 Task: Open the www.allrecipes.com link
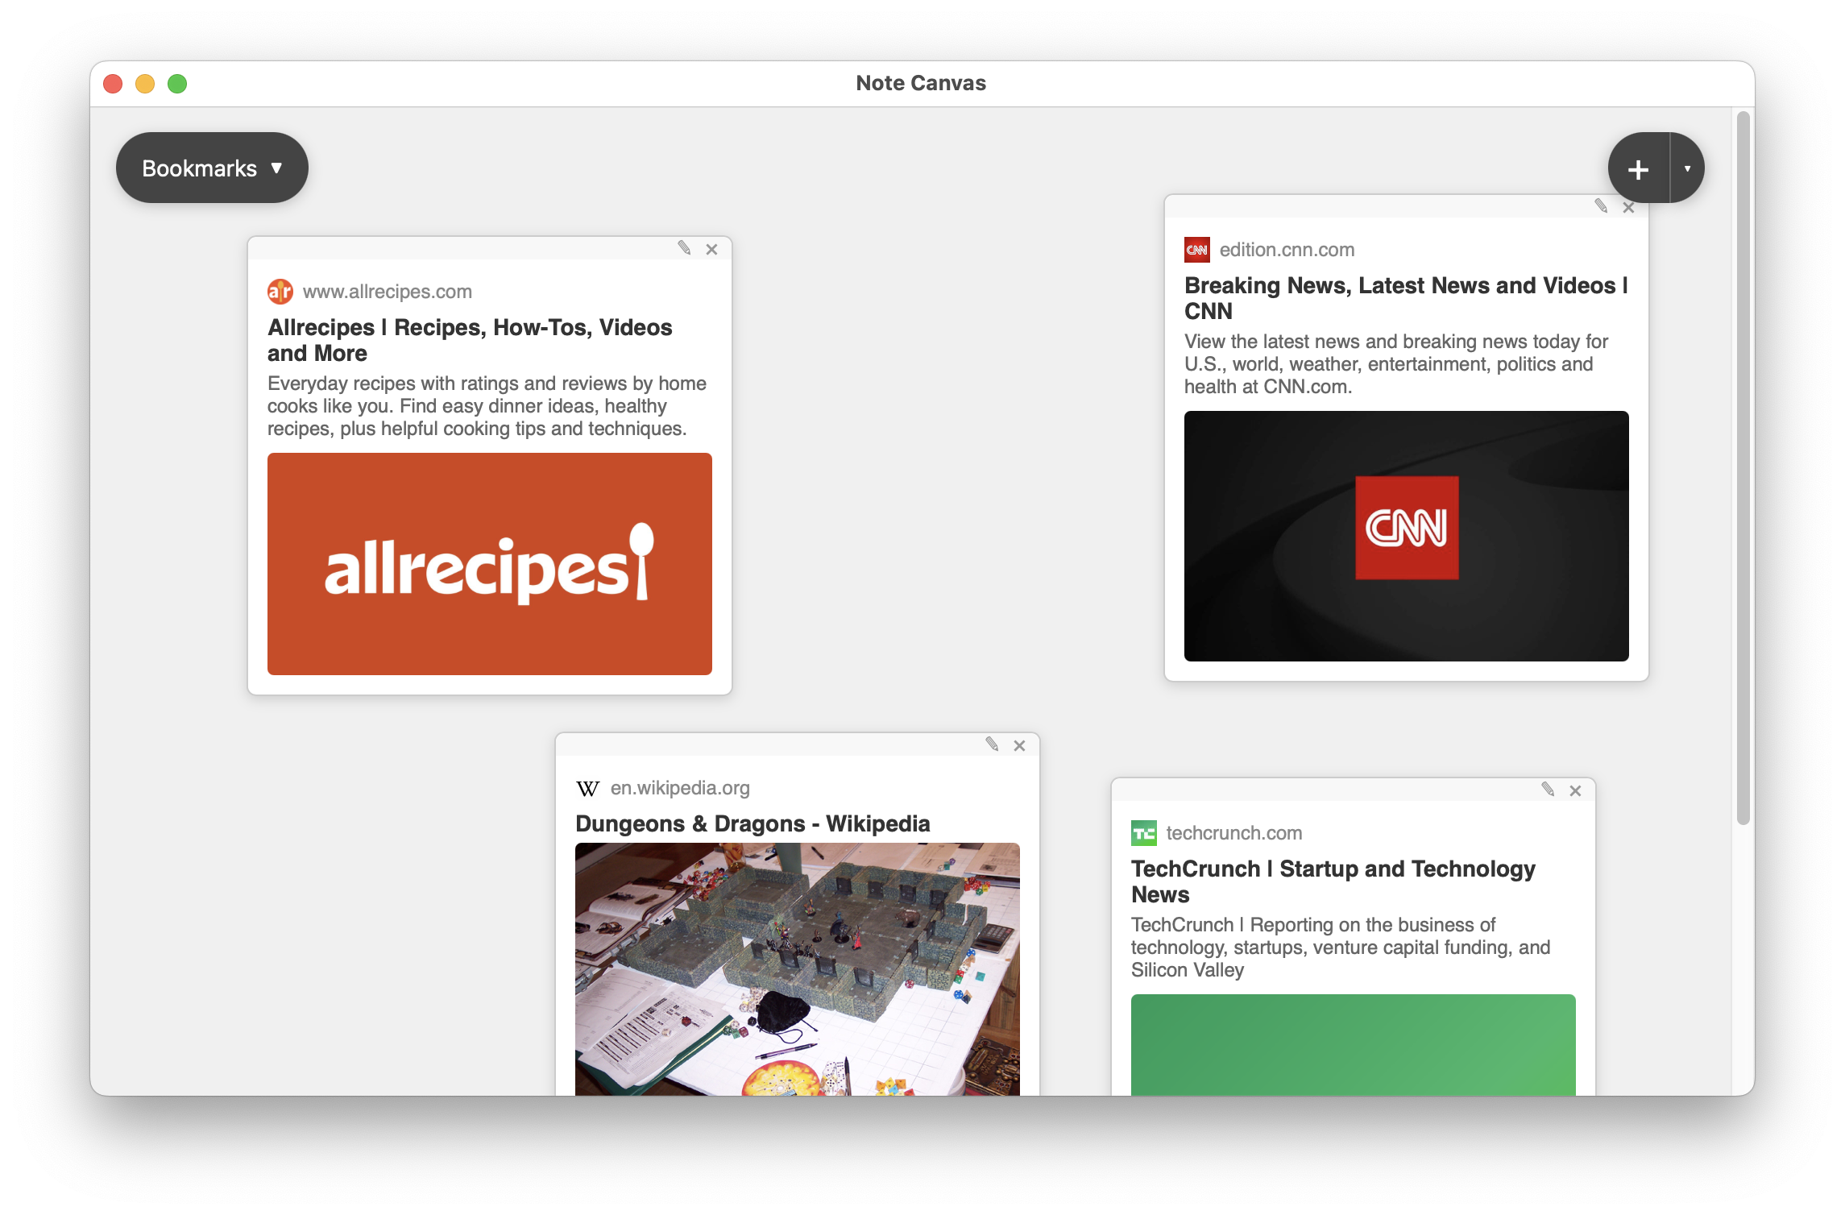388,292
